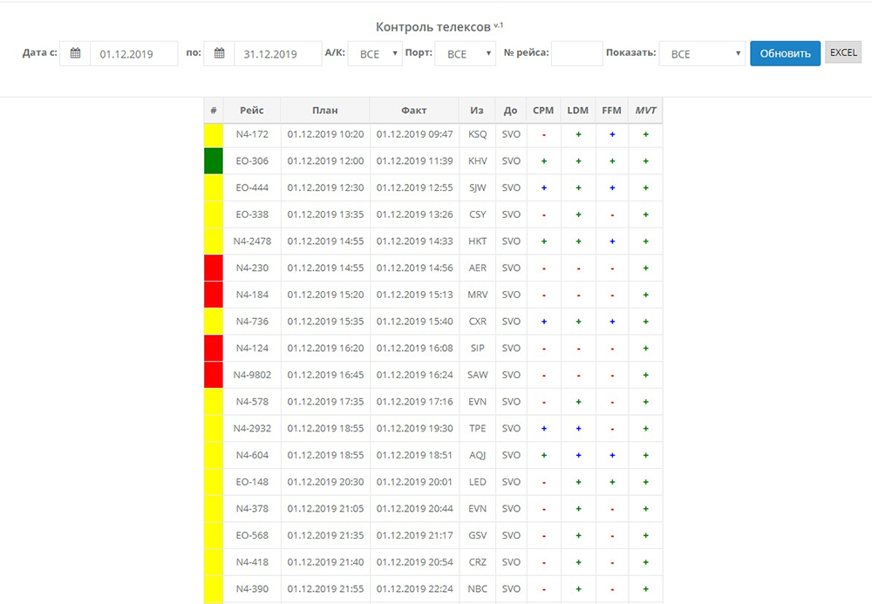Click the LDM column header
Screen dimensions: 872x604
(578, 110)
